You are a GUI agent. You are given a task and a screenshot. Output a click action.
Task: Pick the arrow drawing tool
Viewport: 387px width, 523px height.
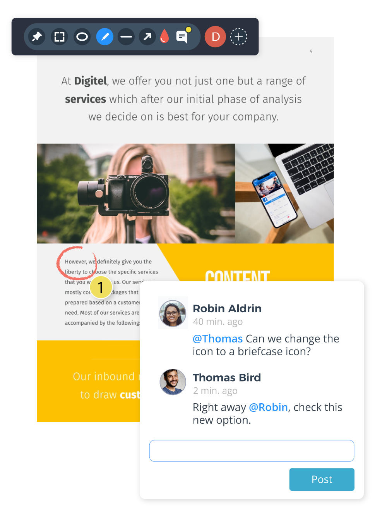[x=147, y=37]
